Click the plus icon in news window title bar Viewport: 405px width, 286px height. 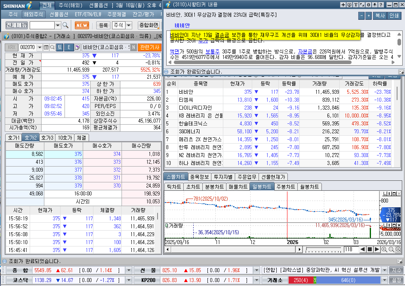click(343, 5)
